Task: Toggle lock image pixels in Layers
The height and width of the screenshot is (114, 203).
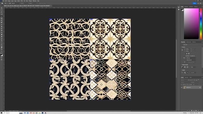Action: pyautogui.click(x=186, y=85)
